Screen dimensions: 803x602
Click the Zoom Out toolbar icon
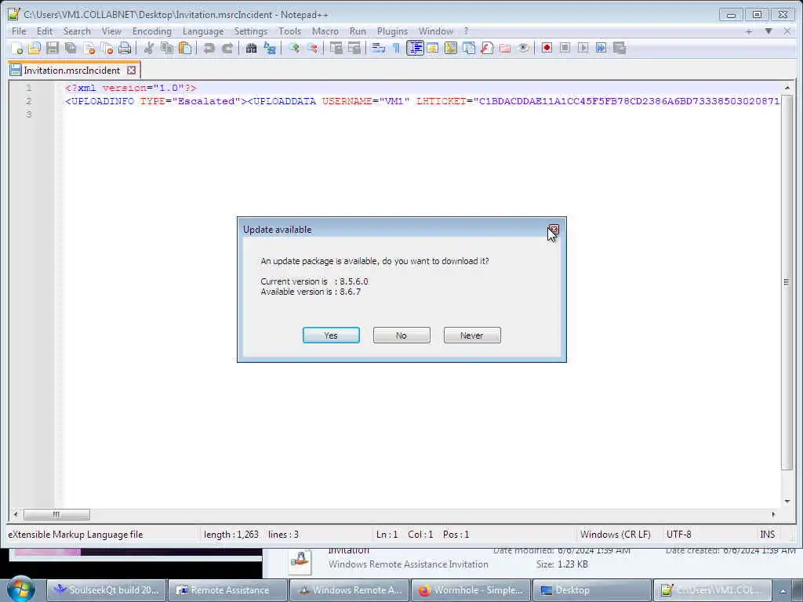[x=312, y=48]
